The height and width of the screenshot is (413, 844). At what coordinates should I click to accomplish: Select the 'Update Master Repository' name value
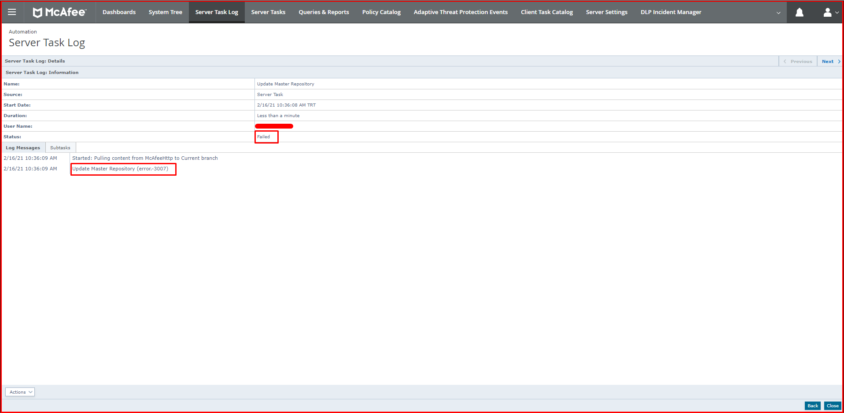tap(286, 84)
